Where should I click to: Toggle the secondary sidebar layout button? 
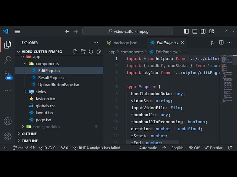point(202,31)
